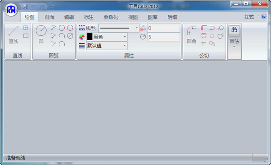Switch to the 参数化 ribbon tab
The width and height of the screenshot is (271, 165).
pos(111,17)
